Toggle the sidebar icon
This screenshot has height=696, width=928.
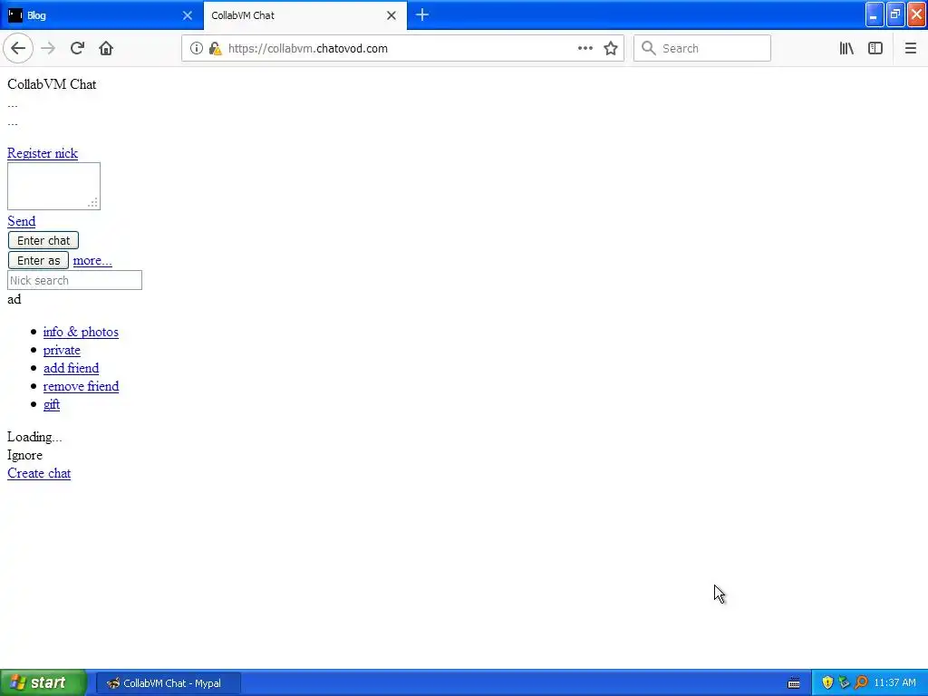click(875, 49)
